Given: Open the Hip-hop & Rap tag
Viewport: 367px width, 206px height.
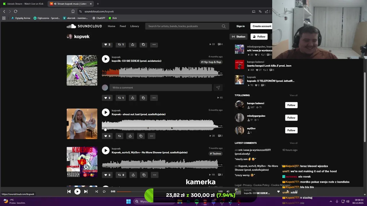Looking at the screenshot, I should pos(211,62).
